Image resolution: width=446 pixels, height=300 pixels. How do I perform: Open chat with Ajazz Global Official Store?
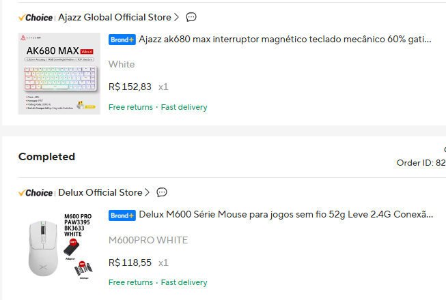tap(191, 17)
